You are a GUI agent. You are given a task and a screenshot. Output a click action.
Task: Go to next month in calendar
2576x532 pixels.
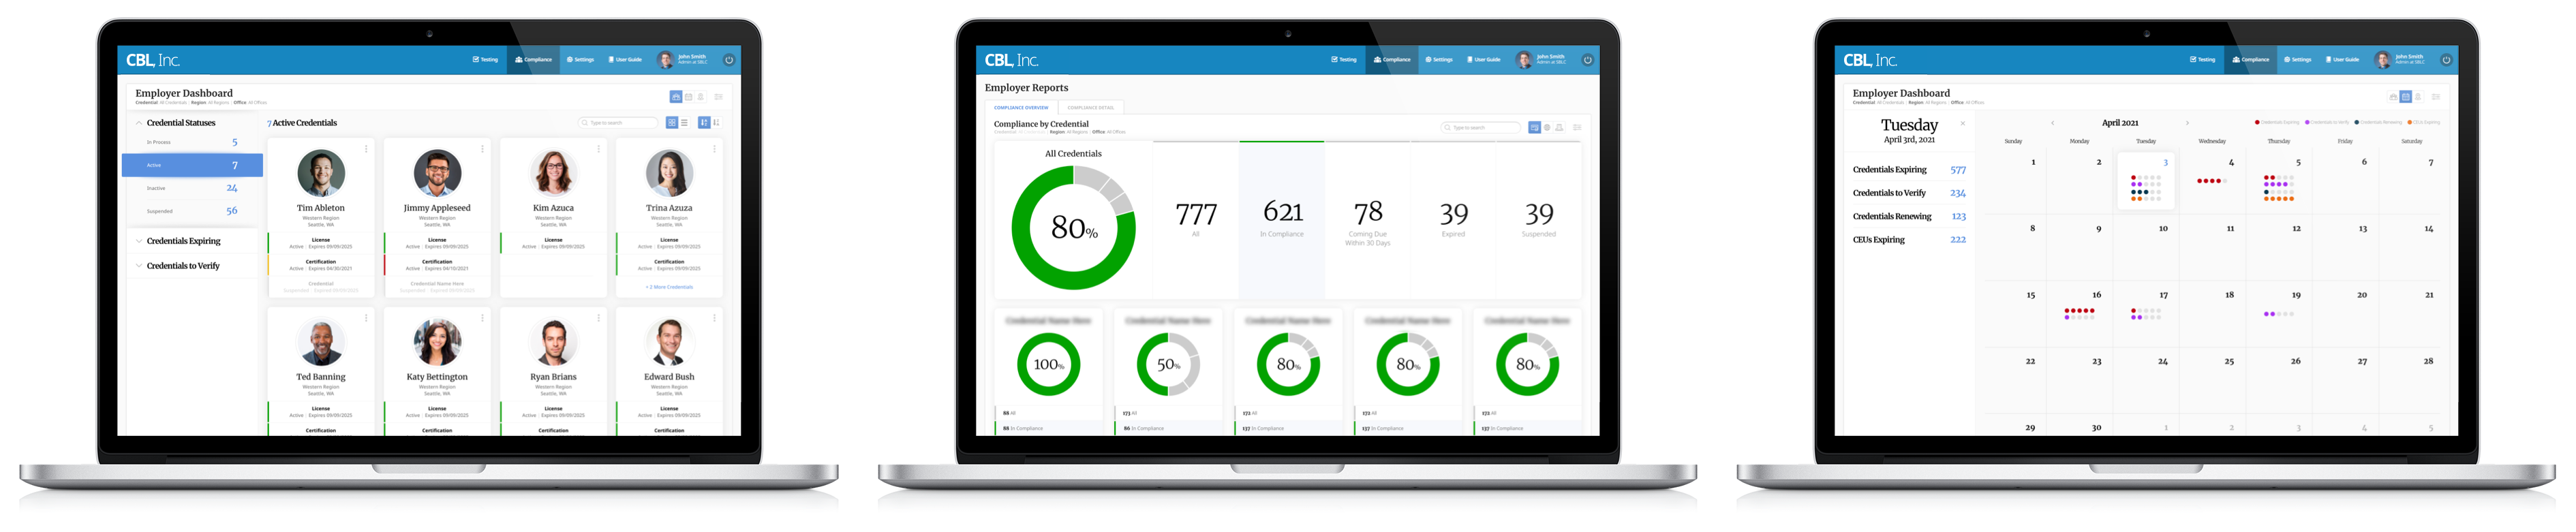coord(2187,123)
